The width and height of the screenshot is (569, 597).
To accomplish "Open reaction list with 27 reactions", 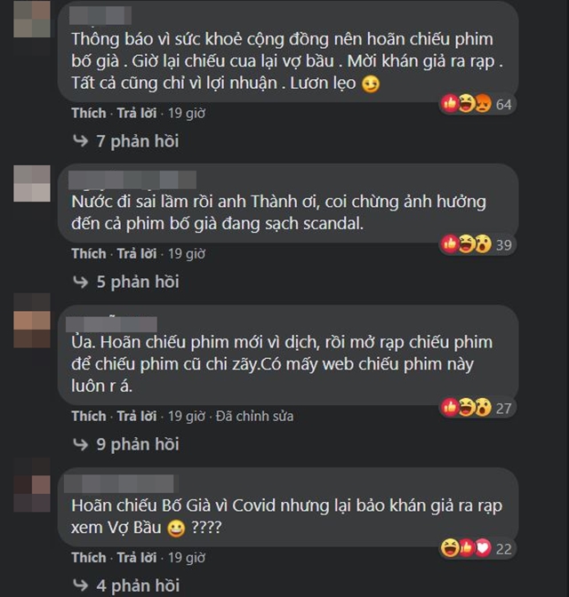I will click(x=477, y=408).
